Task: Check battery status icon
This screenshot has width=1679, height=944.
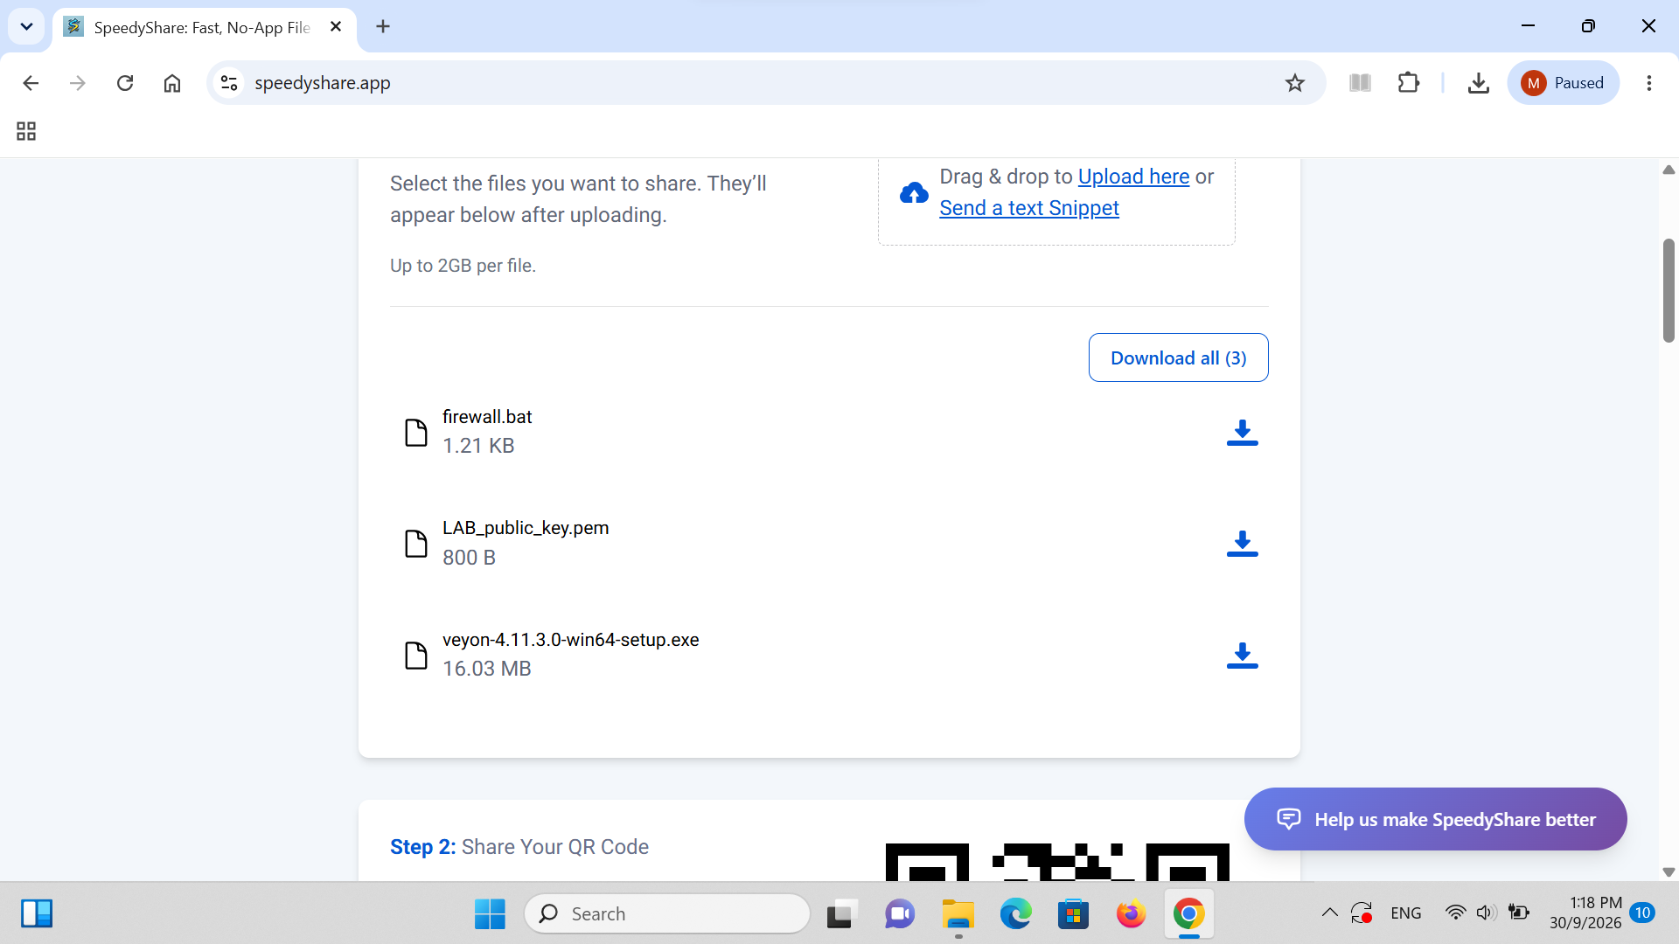Action: tap(1519, 913)
